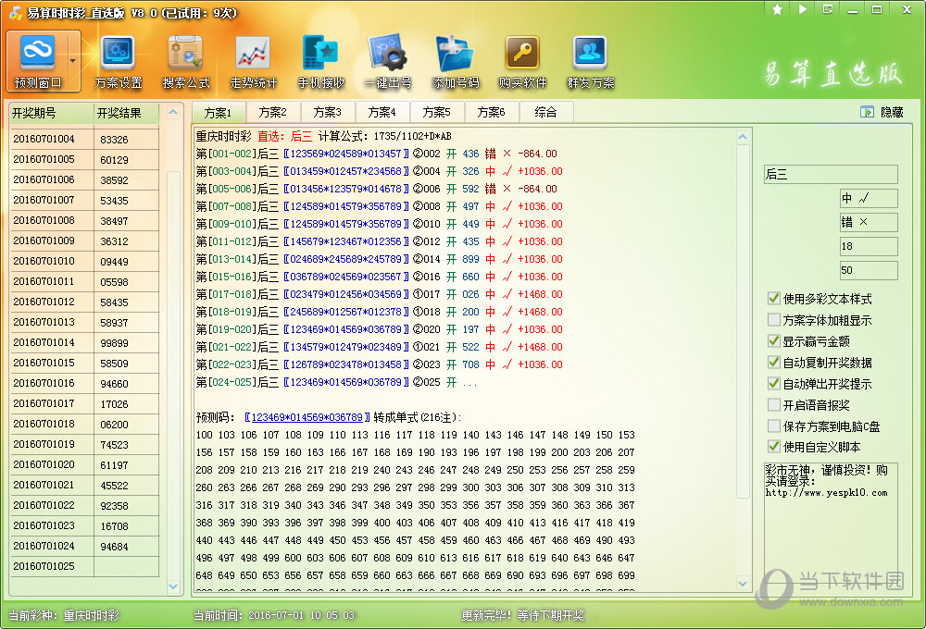Select row 20160701010 in draw list
This screenshot has height=629, width=926.
[x=84, y=261]
